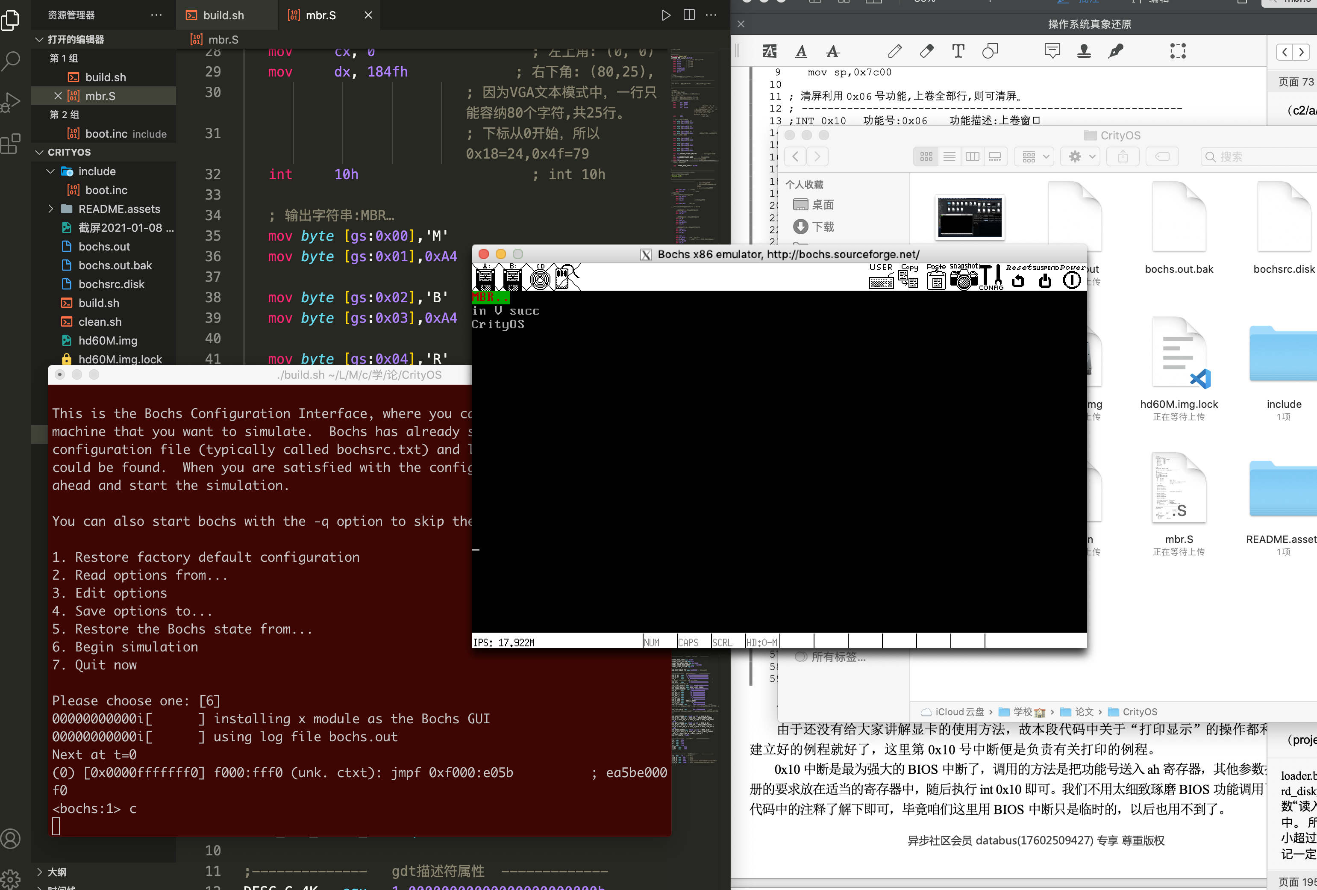The width and height of the screenshot is (1317, 890).
Task: Run the file using editor play button
Action: 666,15
